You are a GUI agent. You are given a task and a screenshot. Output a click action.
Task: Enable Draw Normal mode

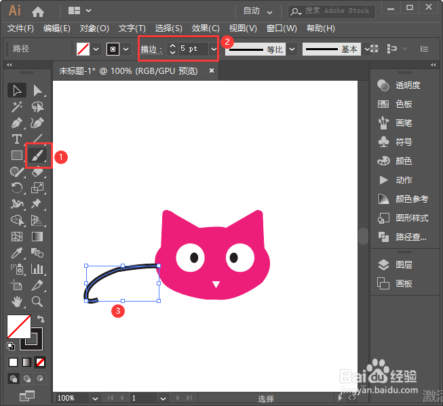[x=14, y=379]
